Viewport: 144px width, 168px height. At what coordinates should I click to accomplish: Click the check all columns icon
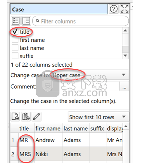coord(15,21)
